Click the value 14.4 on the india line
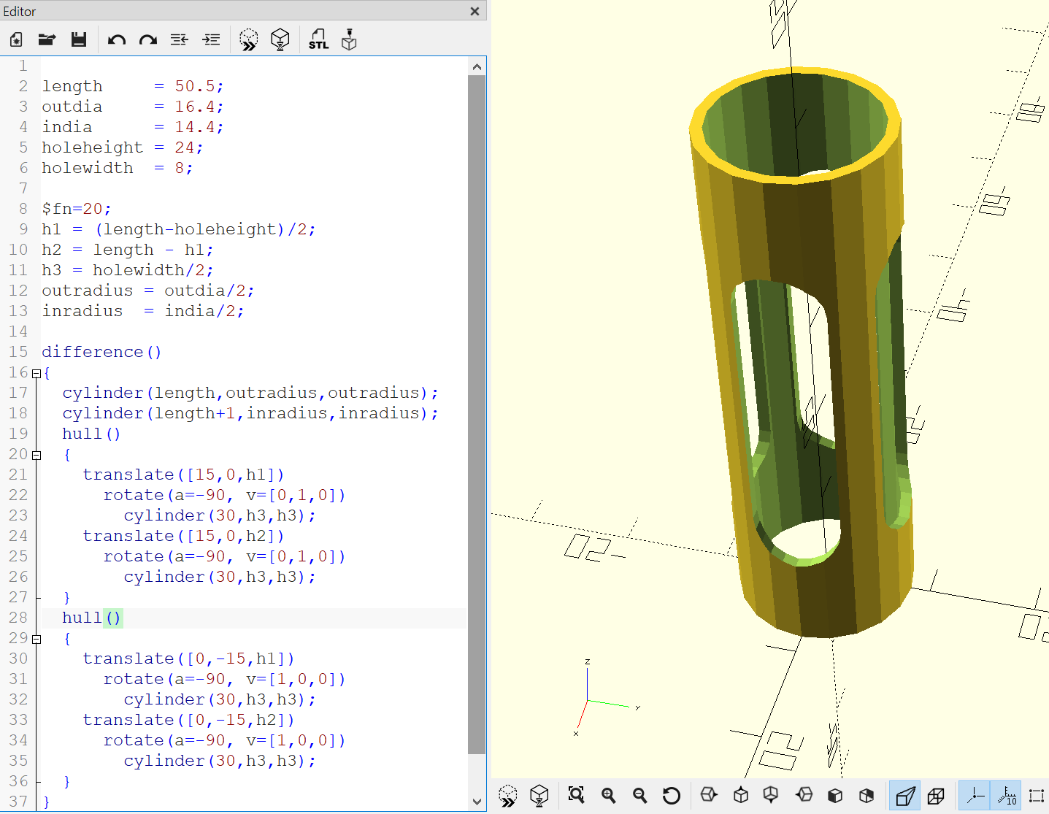 point(194,127)
